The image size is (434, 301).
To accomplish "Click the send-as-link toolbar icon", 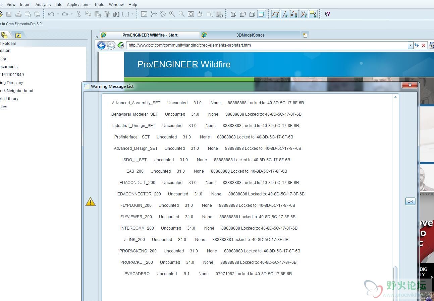I will 37,14.
